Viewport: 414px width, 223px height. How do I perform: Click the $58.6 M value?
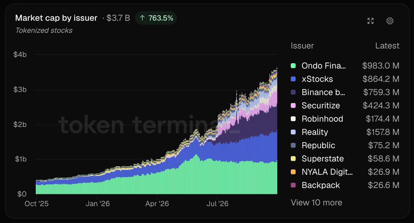pos(384,159)
